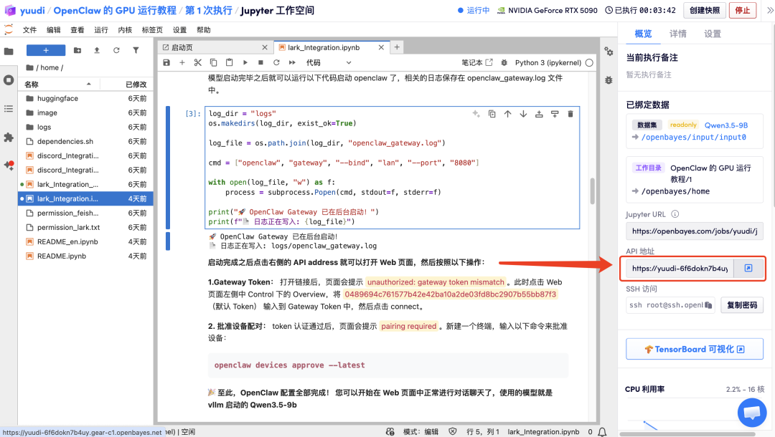The width and height of the screenshot is (775, 437).
Task: Paste cell using the clipboard icon
Action: click(x=230, y=62)
